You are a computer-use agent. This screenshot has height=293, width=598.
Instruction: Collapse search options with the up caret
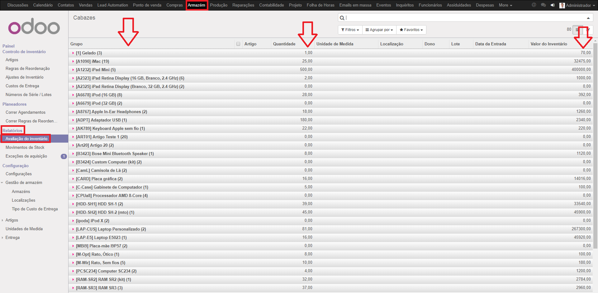tap(588, 18)
